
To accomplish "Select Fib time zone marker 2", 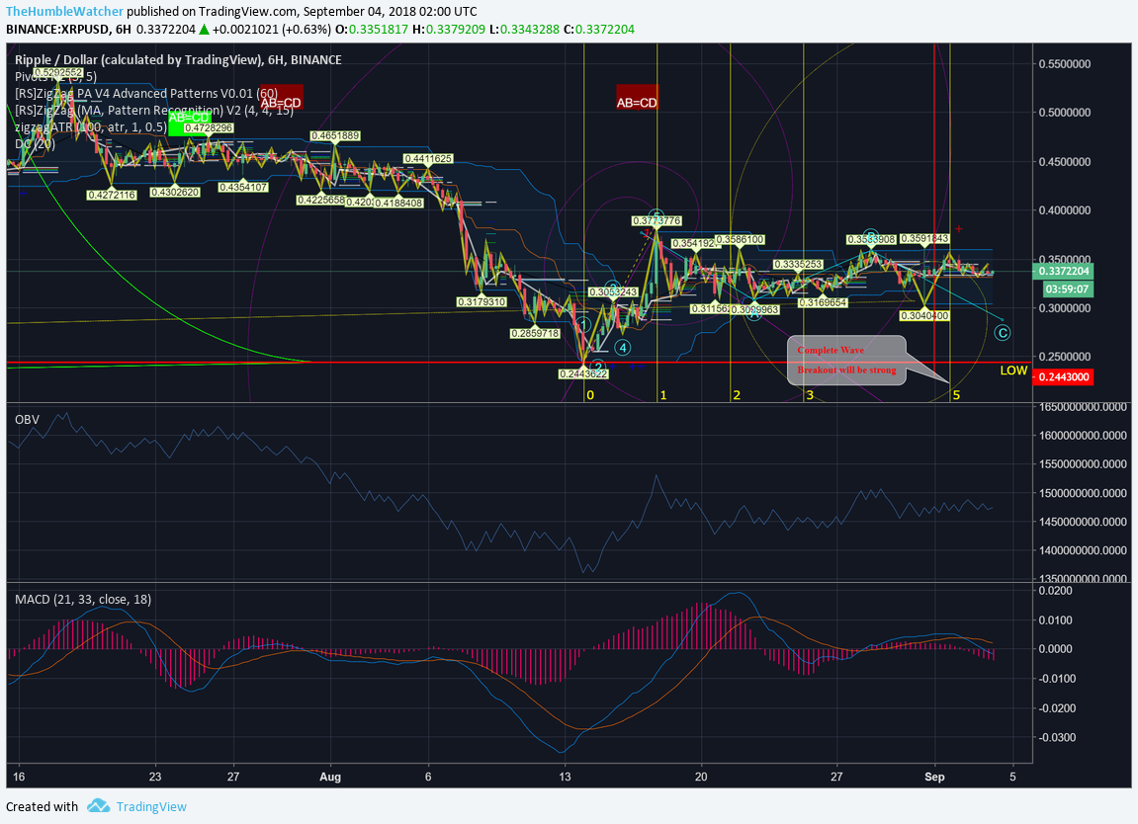I will click(x=737, y=394).
